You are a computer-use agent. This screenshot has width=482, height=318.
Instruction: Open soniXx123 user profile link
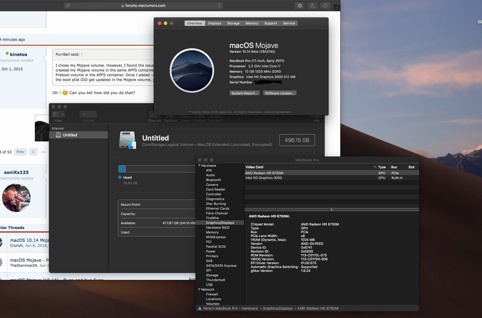pos(16,172)
